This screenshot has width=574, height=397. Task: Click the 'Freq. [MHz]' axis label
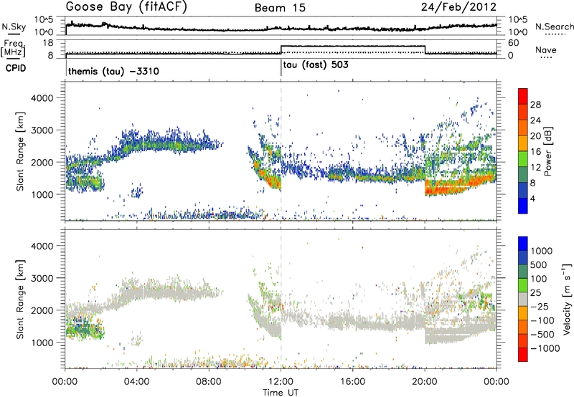click(14, 49)
